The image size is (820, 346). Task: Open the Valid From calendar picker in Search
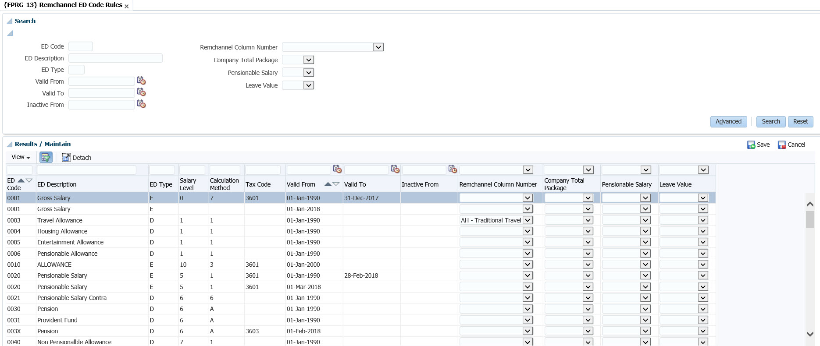tap(141, 81)
